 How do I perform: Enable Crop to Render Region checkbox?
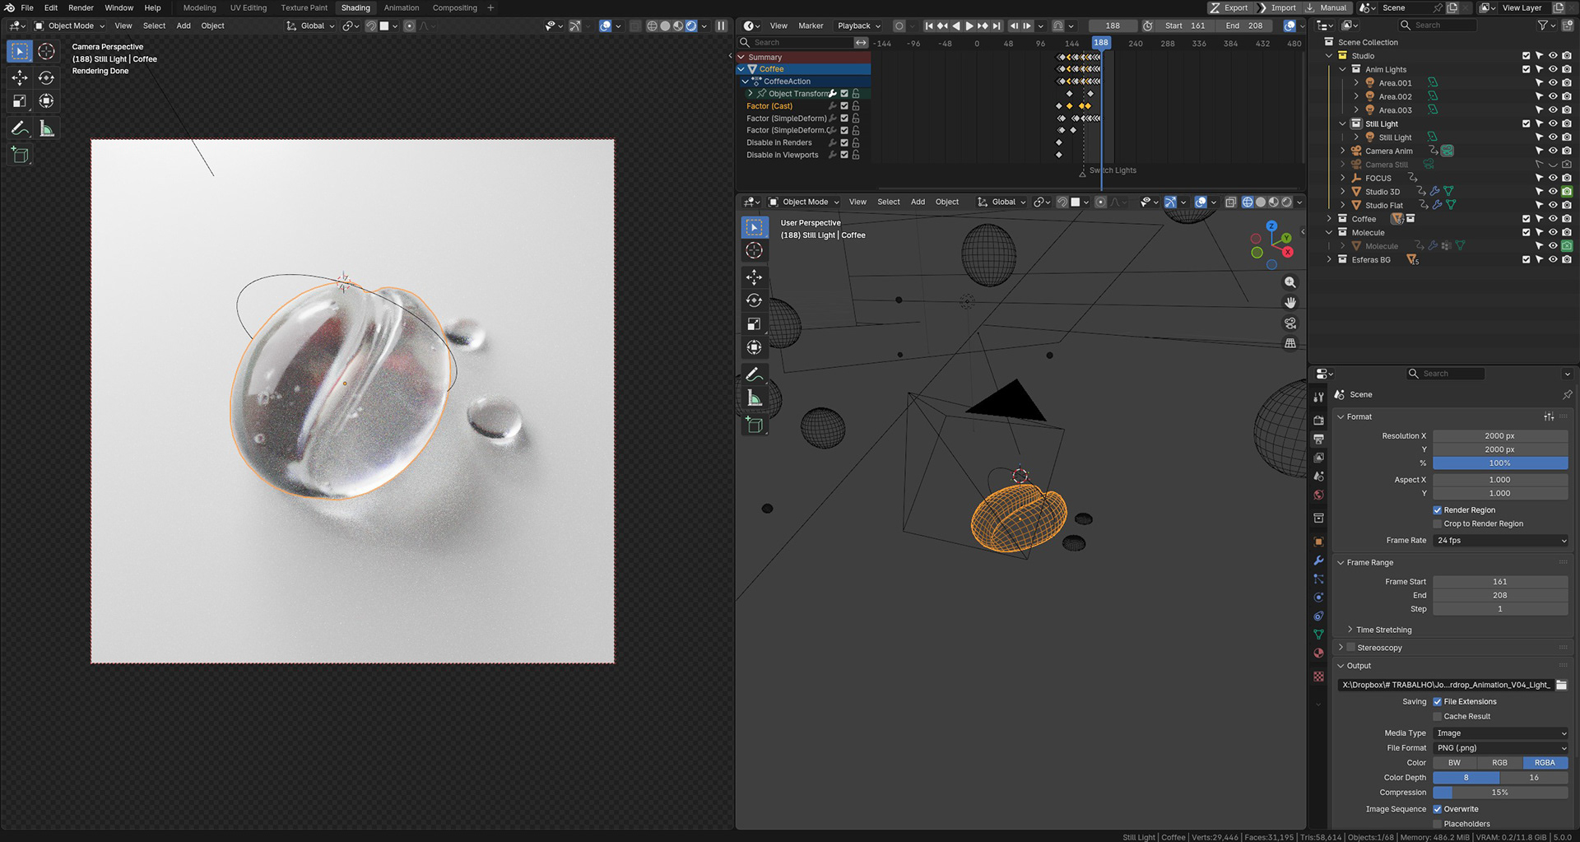[x=1437, y=524]
